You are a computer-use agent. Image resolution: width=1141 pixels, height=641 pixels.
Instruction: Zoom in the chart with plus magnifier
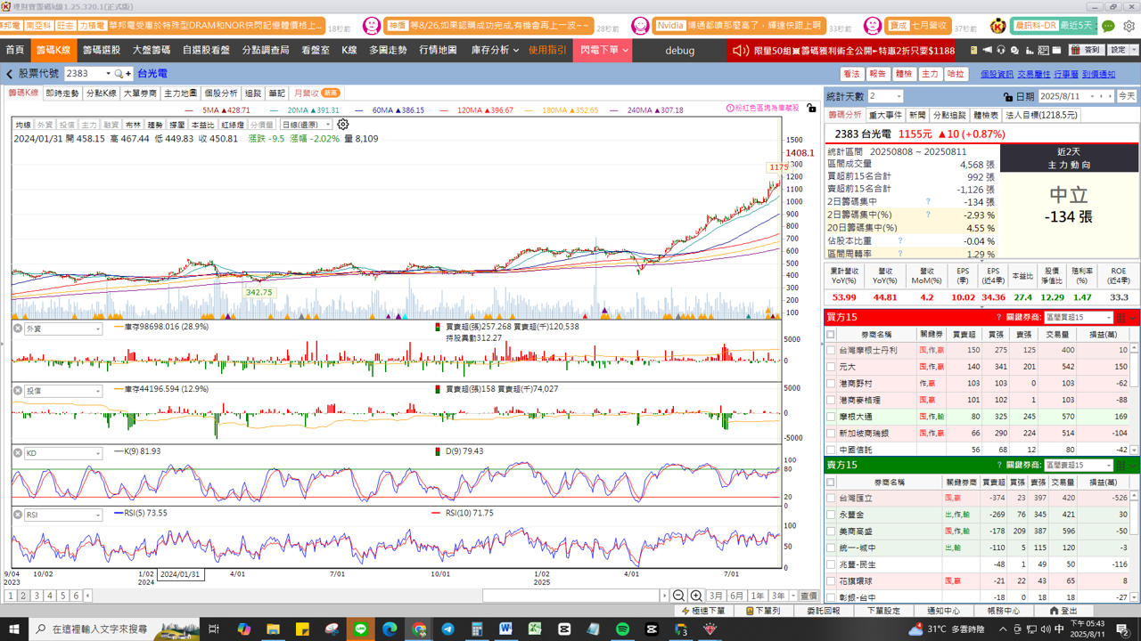(x=696, y=596)
